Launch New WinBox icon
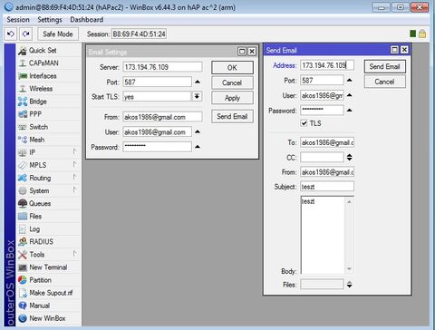Image resolution: width=435 pixels, height=330 pixels. [x=23, y=318]
